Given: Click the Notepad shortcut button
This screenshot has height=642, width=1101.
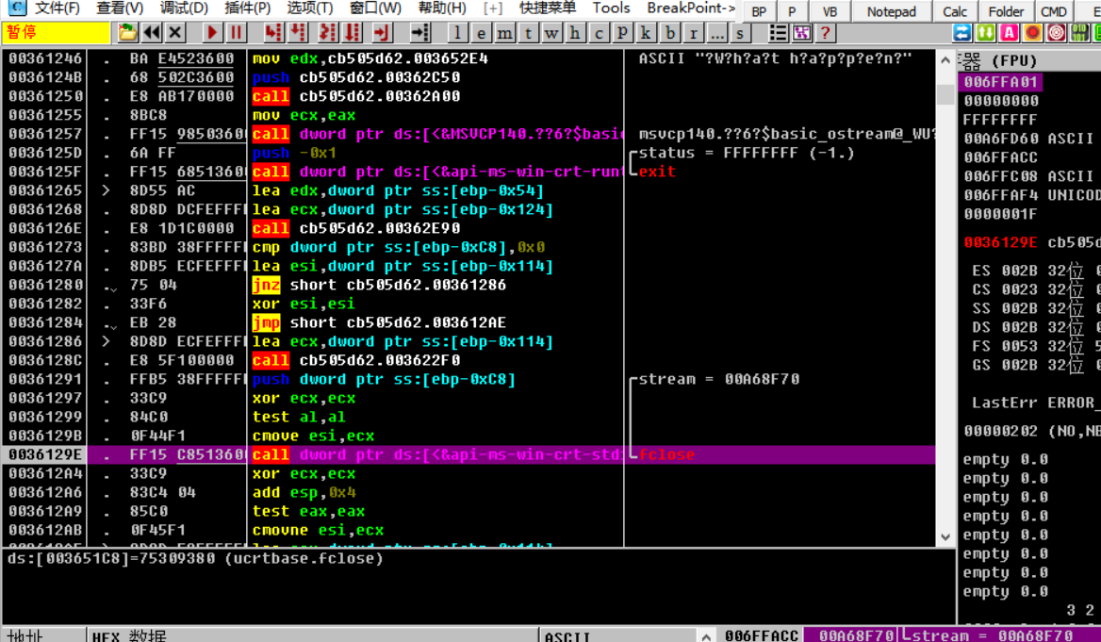Looking at the screenshot, I should pos(891,11).
